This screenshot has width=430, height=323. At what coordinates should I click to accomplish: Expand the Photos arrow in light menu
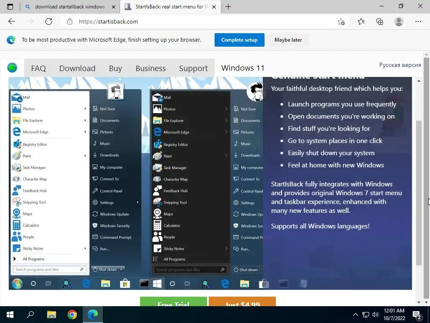pos(85,109)
